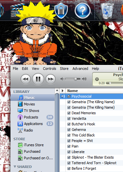This screenshot has width=123, height=172.
Task: Open the blue question mark help icon
Action: (82, 11)
